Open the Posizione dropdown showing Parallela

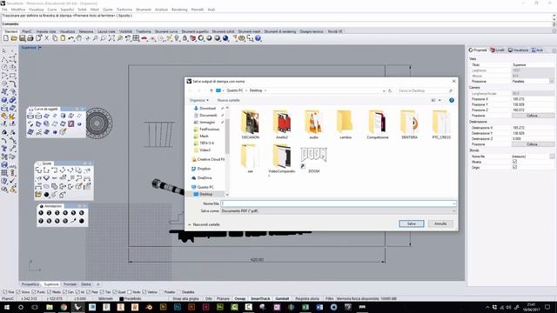(x=552, y=81)
